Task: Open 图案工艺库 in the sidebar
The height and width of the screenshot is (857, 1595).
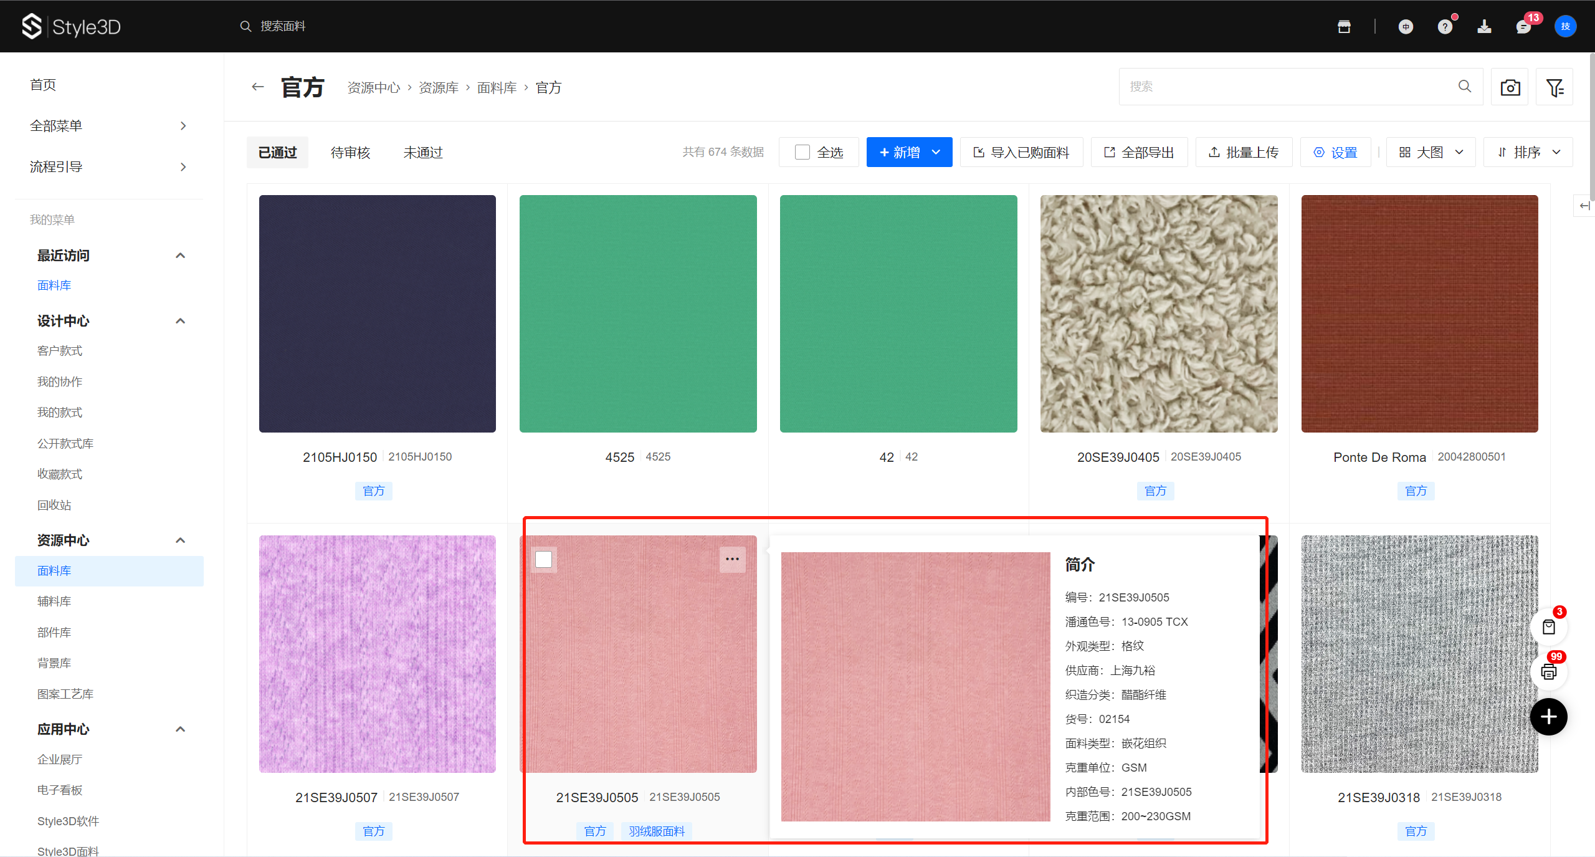Action: 65,694
